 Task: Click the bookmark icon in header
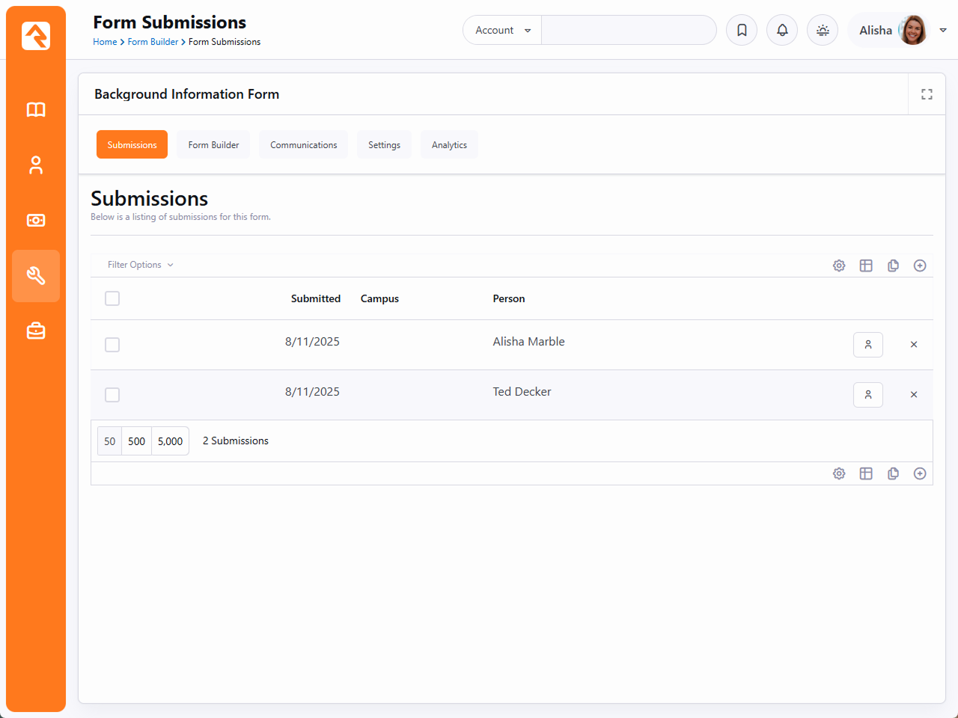[742, 31]
